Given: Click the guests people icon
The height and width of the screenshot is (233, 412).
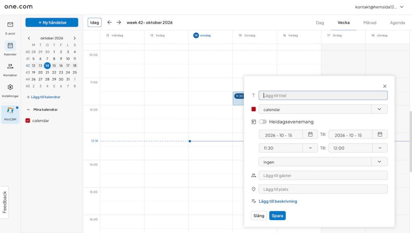Looking at the screenshot, I should (x=253, y=176).
